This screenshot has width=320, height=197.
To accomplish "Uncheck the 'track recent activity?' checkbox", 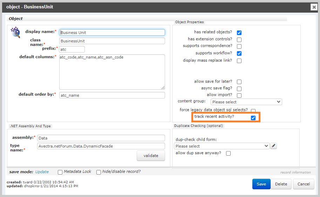I will pyautogui.click(x=253, y=118).
